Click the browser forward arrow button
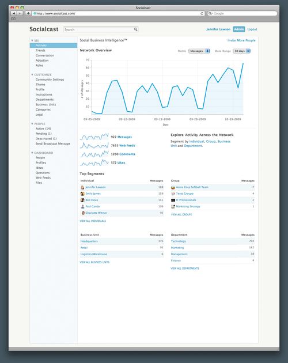This screenshot has height=363, width=288. tap(20, 13)
